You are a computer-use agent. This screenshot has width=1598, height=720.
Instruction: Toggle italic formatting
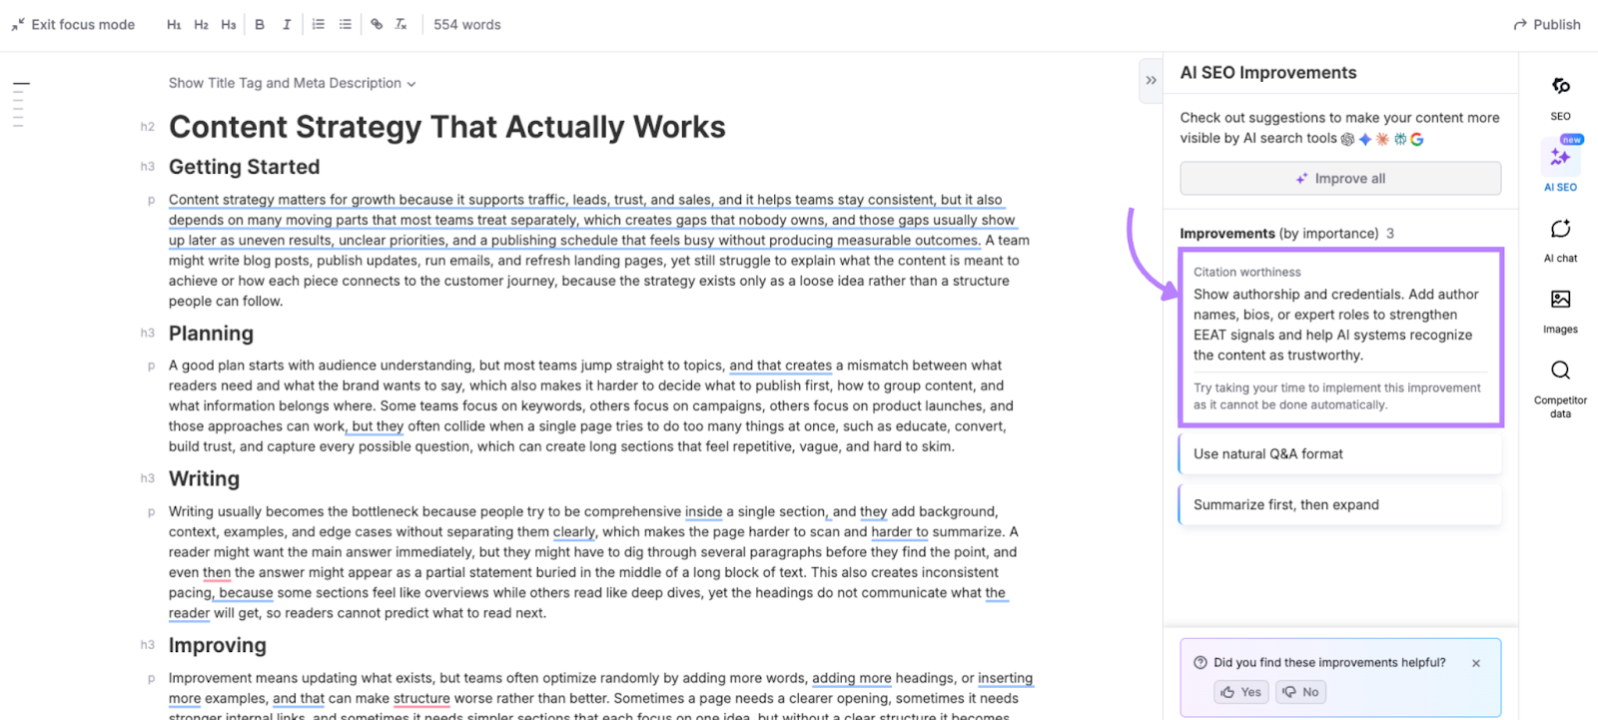[287, 24]
